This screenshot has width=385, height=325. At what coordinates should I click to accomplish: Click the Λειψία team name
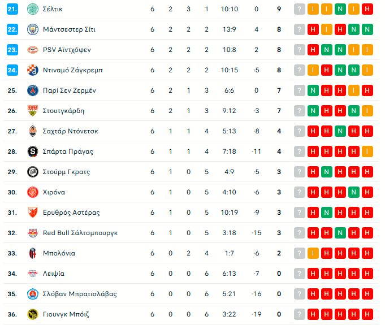[x=54, y=274]
